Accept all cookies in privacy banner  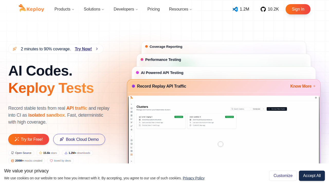(x=312, y=176)
